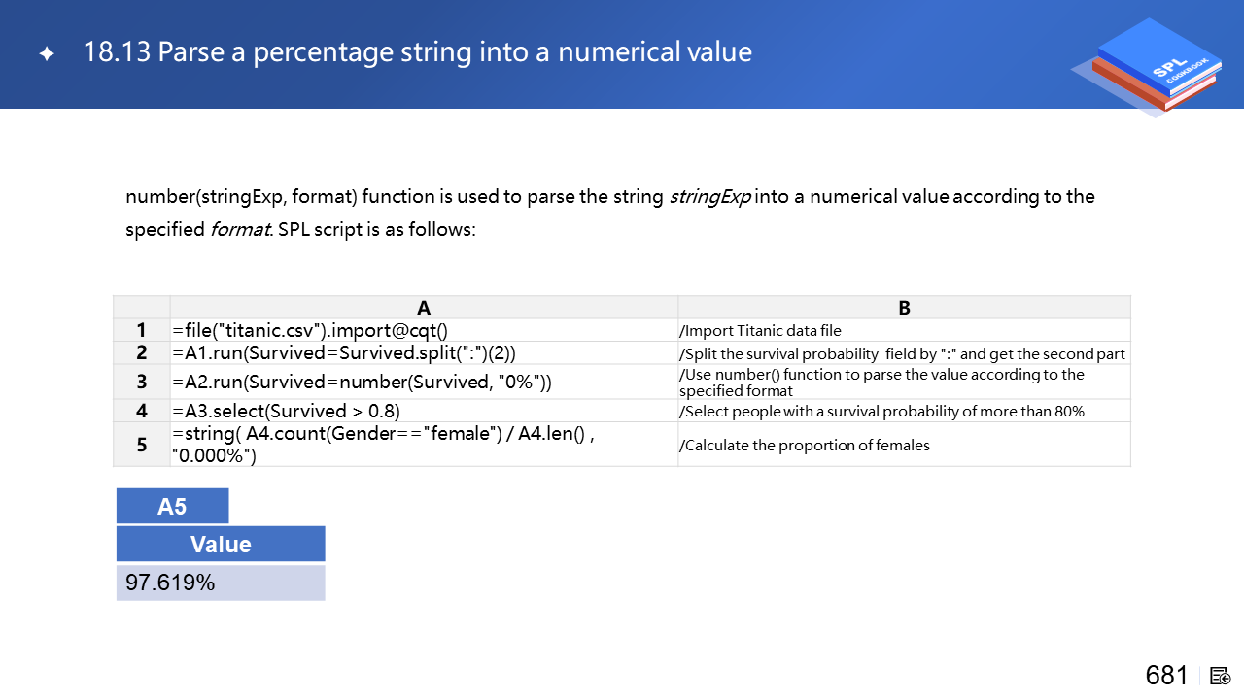Click the "Import Titanic data file" comment
Viewport: 1244px width, 699px height.
click(x=760, y=331)
